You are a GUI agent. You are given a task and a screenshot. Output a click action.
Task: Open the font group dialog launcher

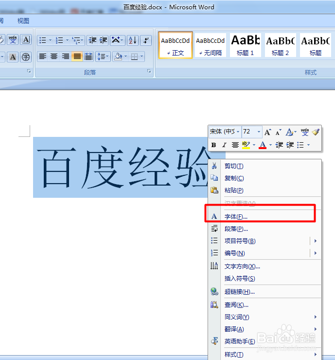[x=29, y=71]
